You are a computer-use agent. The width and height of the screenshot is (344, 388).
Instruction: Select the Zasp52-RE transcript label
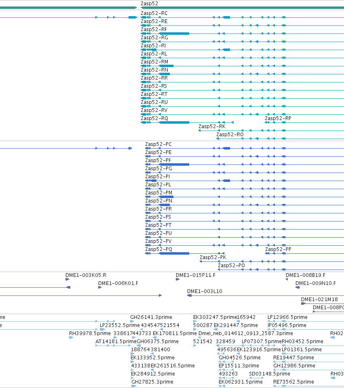[154, 21]
